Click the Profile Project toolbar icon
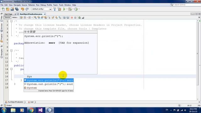The image size is (201, 113). point(76,9)
